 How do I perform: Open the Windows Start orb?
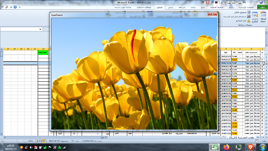(263, 147)
